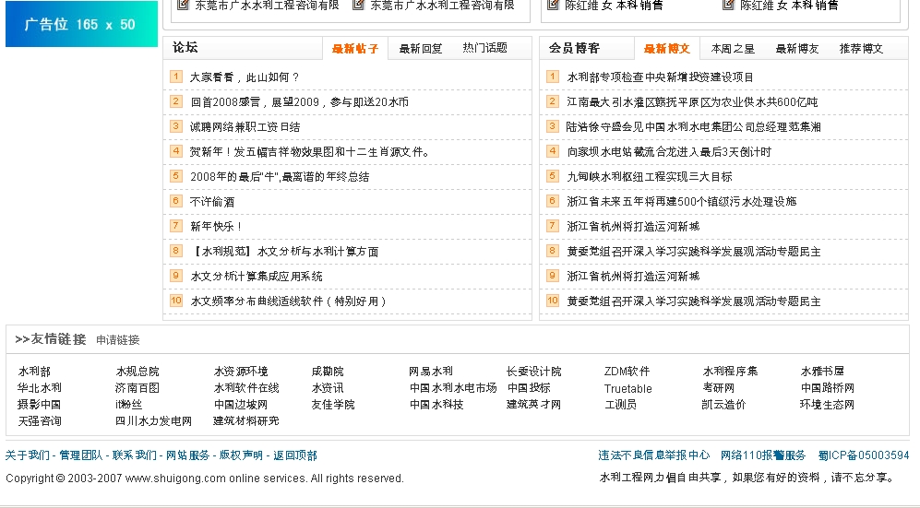Viewport: 920px width, 508px height.
Task: Click number 5 icon beside 2008年的最后 post
Action: pyautogui.click(x=176, y=176)
